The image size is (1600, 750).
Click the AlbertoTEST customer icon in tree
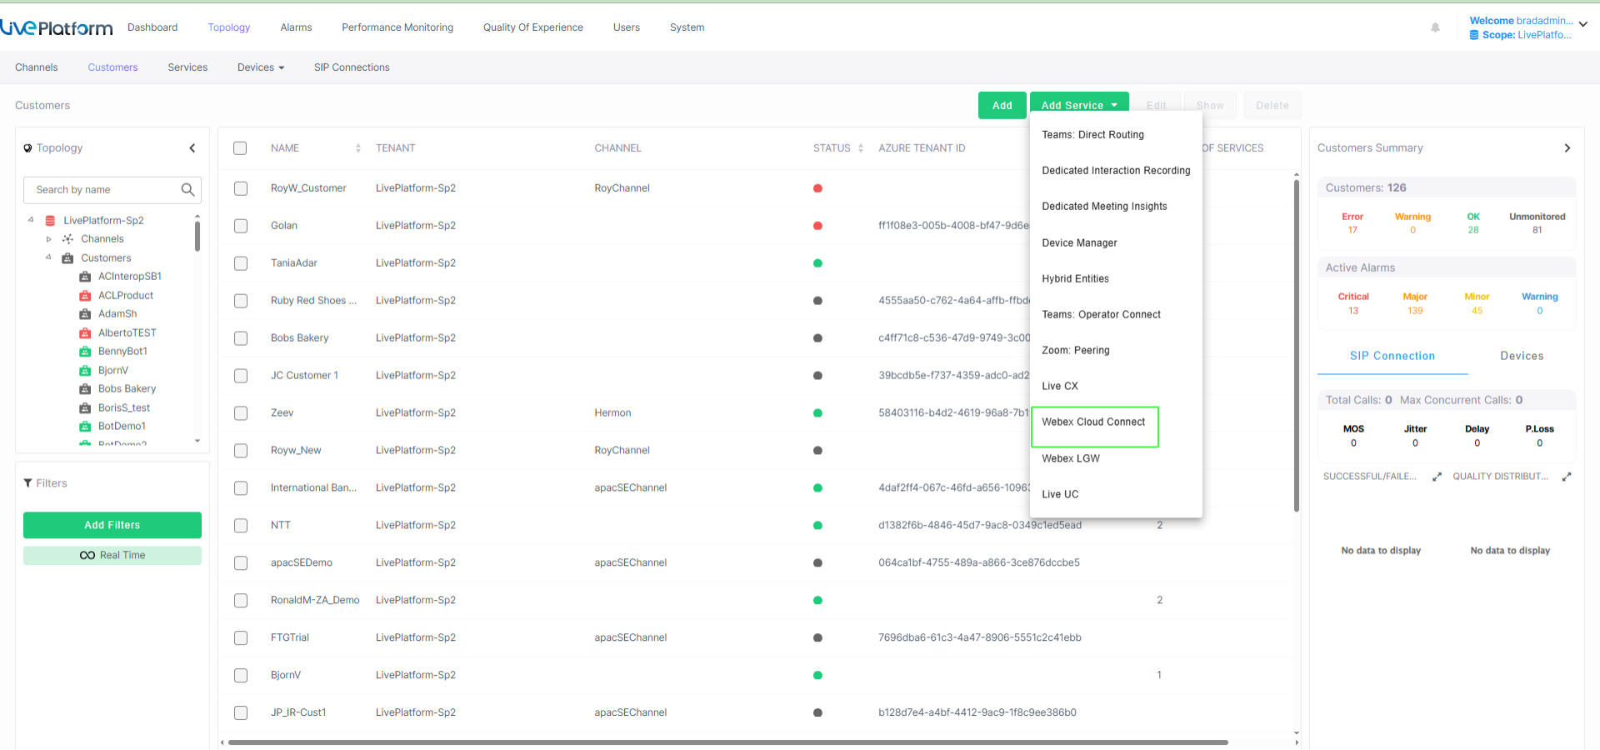tap(85, 333)
